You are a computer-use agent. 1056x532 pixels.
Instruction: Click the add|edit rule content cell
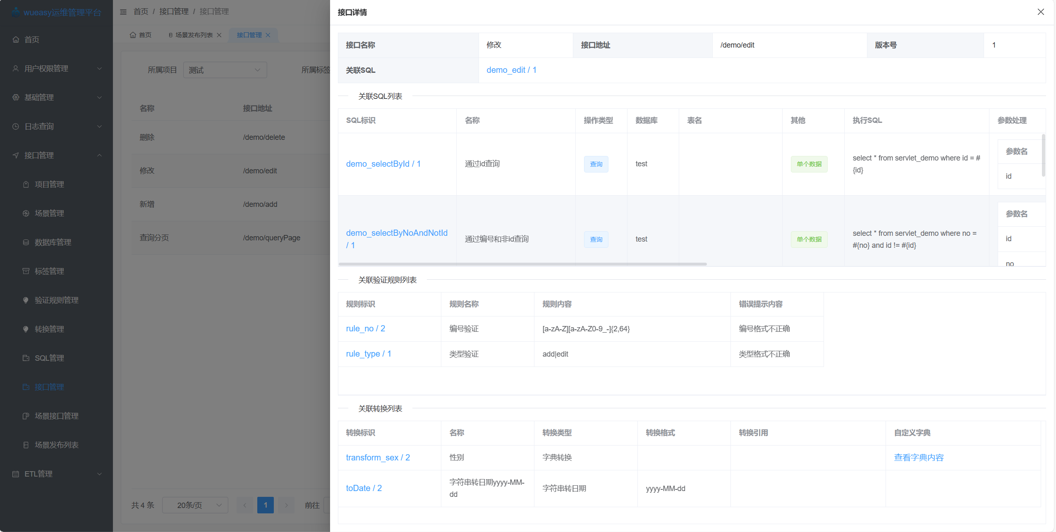pos(555,354)
